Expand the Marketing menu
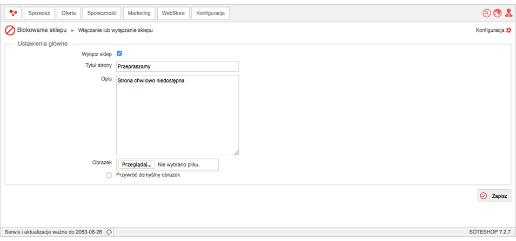Image resolution: width=516 pixels, height=241 pixels. click(x=139, y=13)
